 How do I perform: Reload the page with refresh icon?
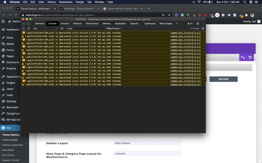(x=16, y=15)
